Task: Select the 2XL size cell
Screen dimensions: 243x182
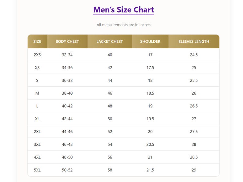Action: tap(37, 132)
